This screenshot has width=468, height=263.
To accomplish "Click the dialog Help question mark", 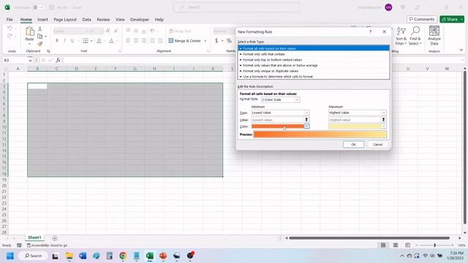I will (371, 31).
